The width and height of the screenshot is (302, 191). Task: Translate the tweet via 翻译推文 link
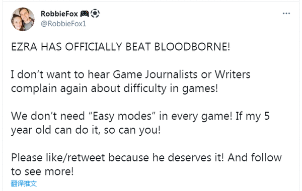click(x=24, y=183)
